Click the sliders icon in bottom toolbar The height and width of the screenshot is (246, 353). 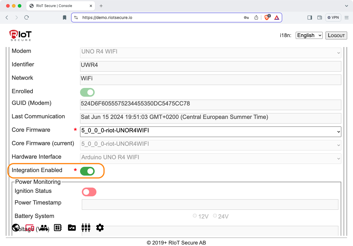86,228
